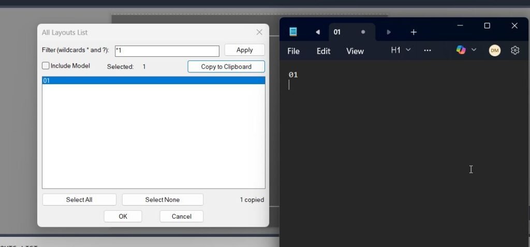This screenshot has height=247, width=530.
Task: Open Notepad settings gear
Action: pos(515,50)
